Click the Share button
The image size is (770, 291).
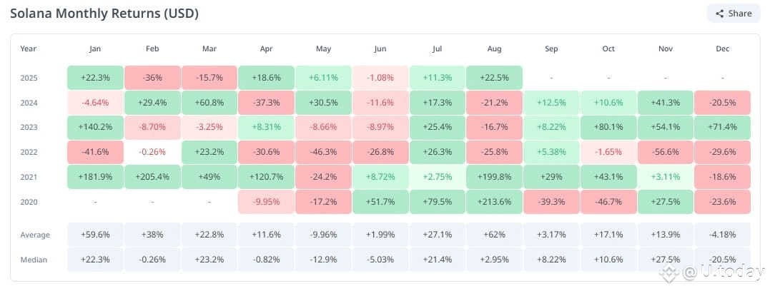(x=733, y=14)
